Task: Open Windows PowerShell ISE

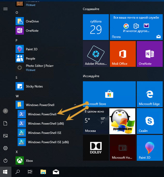Action: tap(45, 133)
